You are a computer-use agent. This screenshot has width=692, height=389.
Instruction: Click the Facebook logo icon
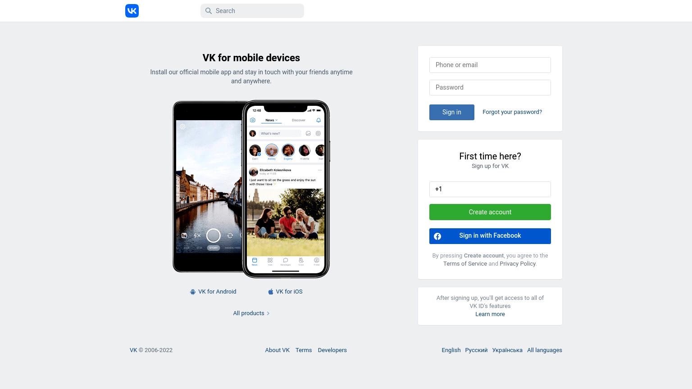click(x=437, y=236)
